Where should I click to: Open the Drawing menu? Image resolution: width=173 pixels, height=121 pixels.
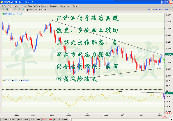point(54,6)
